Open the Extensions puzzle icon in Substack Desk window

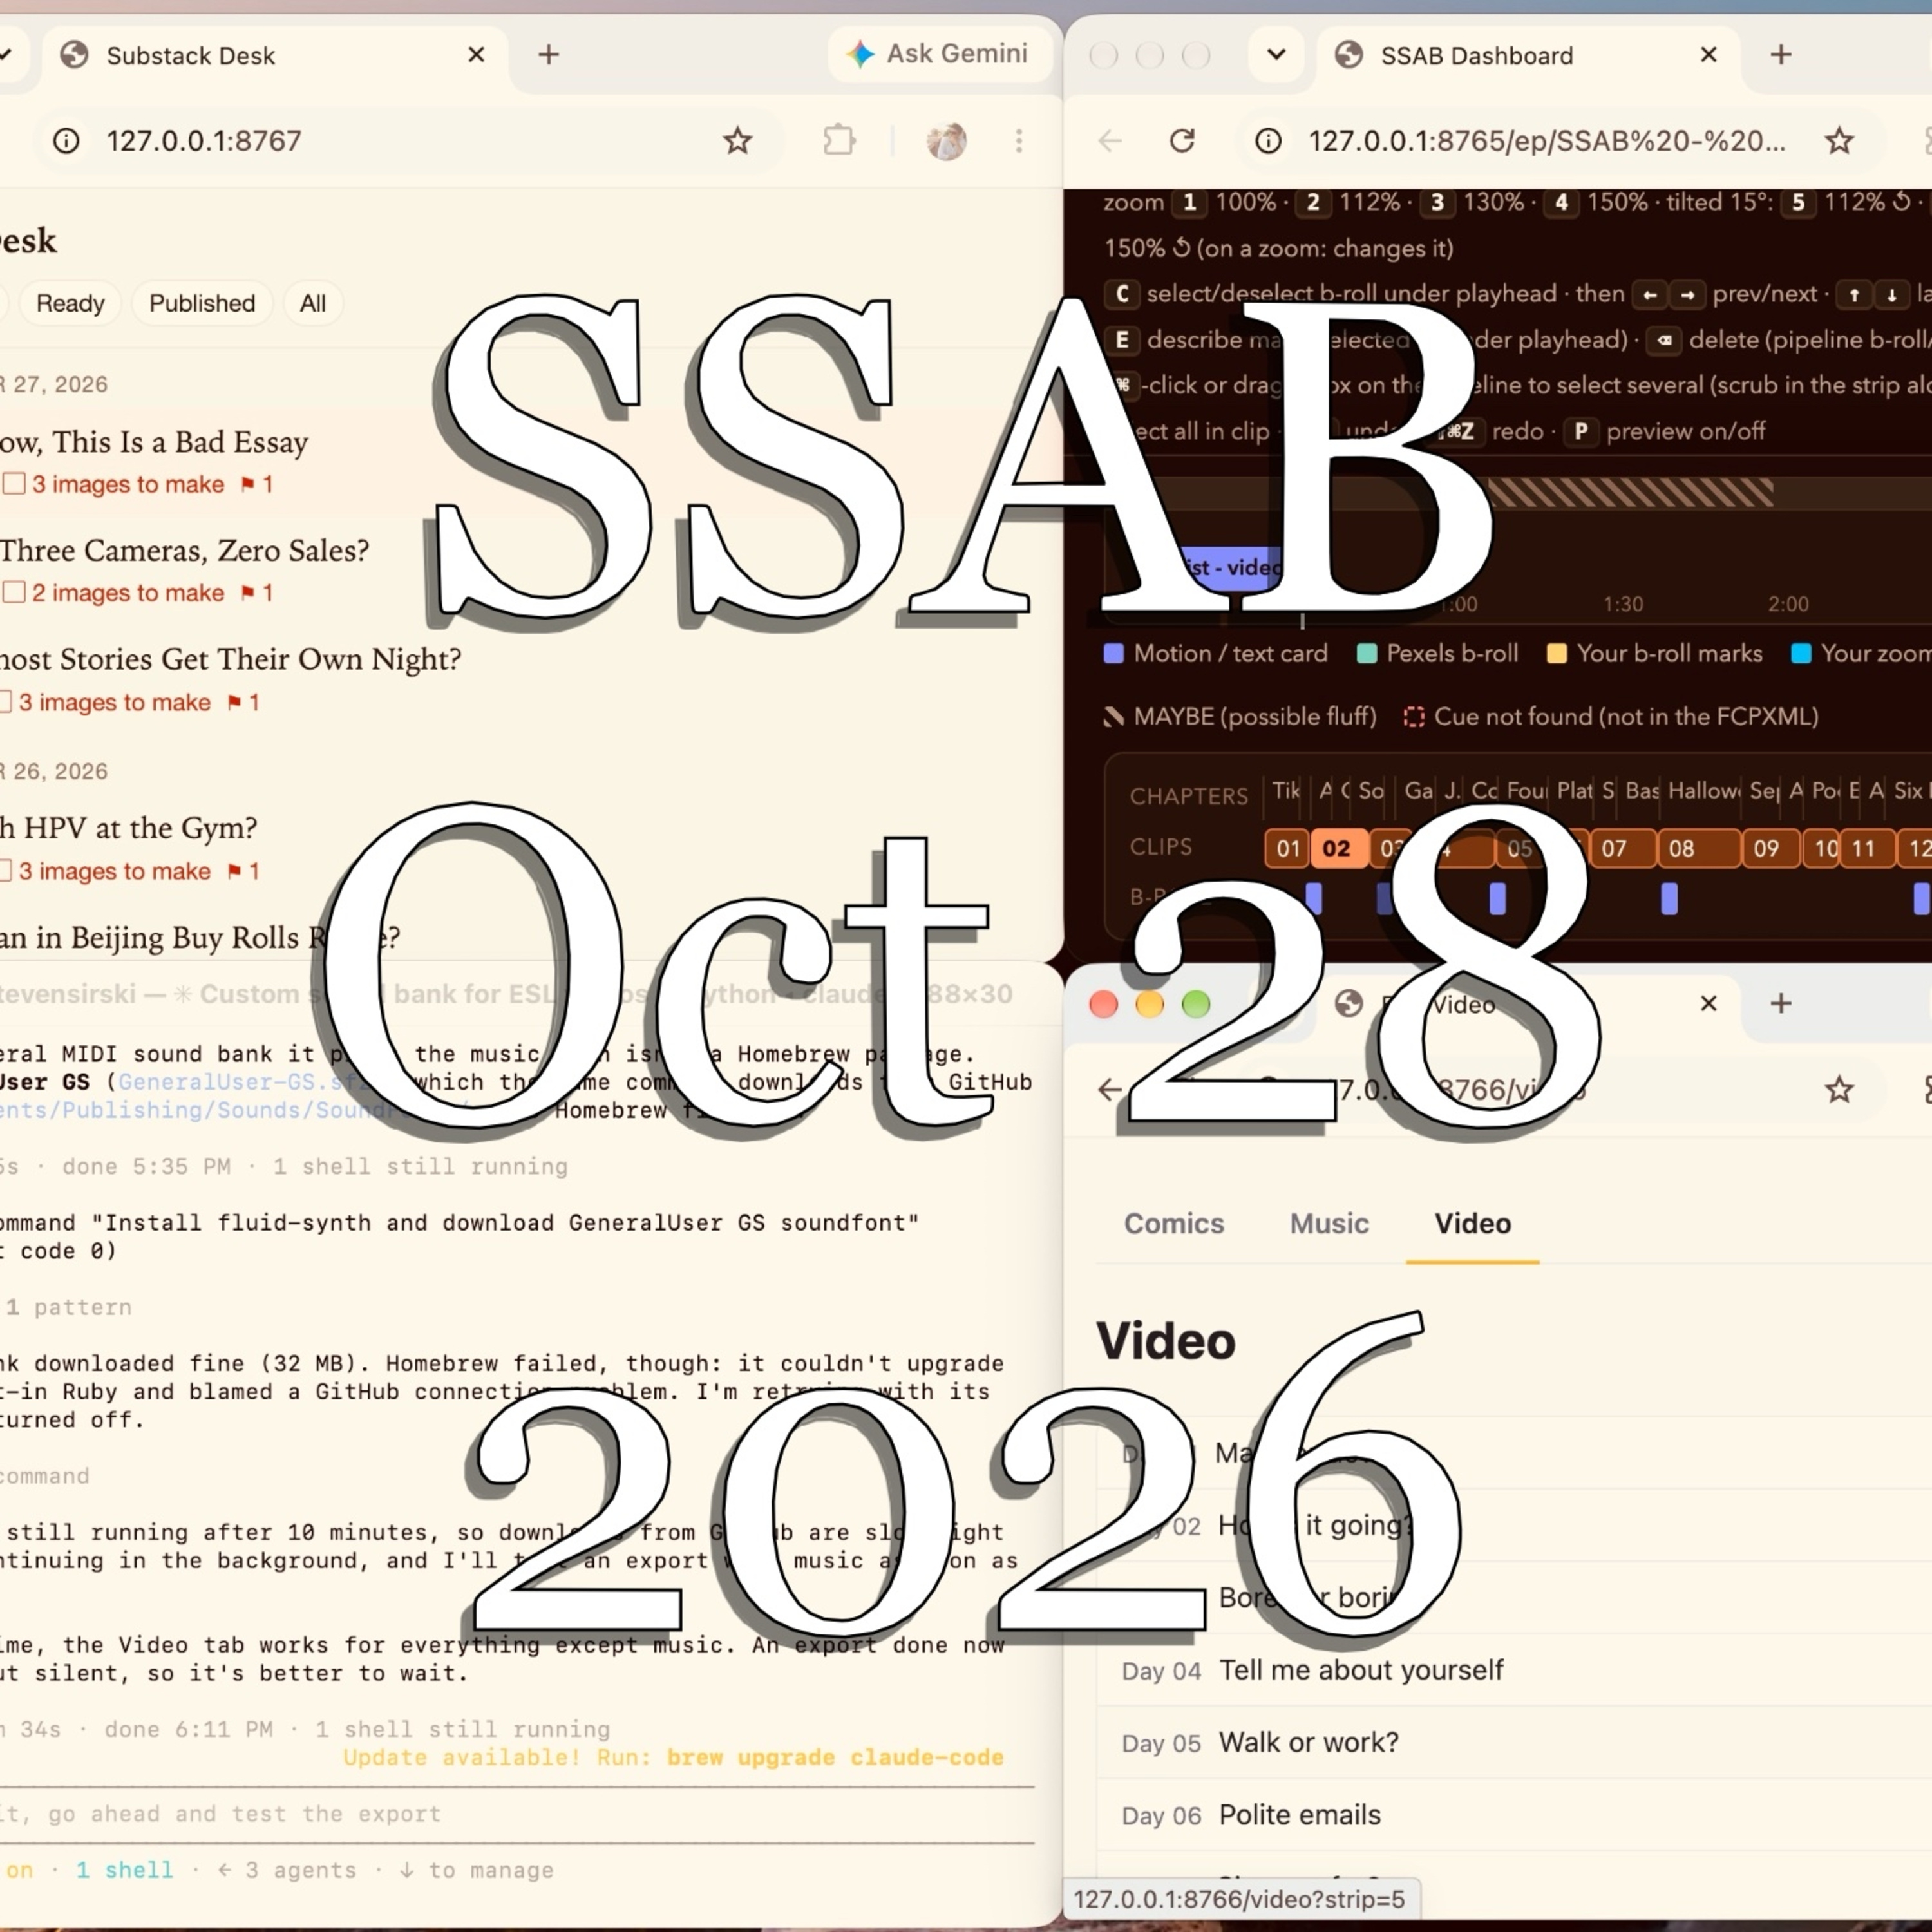pyautogui.click(x=839, y=141)
